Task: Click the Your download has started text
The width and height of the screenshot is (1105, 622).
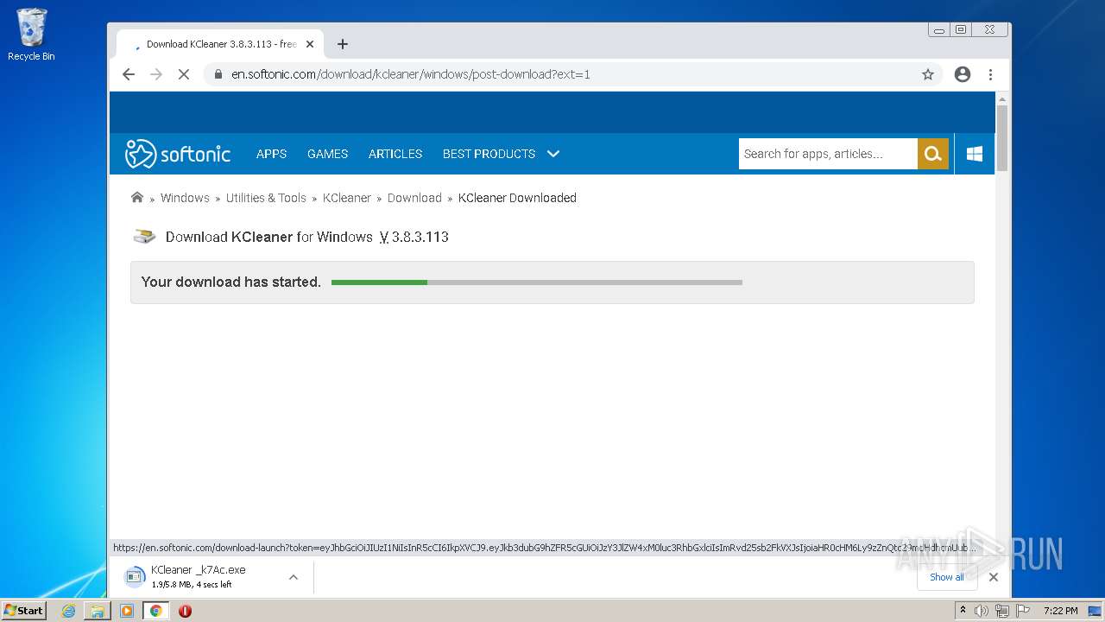Action: click(x=230, y=282)
